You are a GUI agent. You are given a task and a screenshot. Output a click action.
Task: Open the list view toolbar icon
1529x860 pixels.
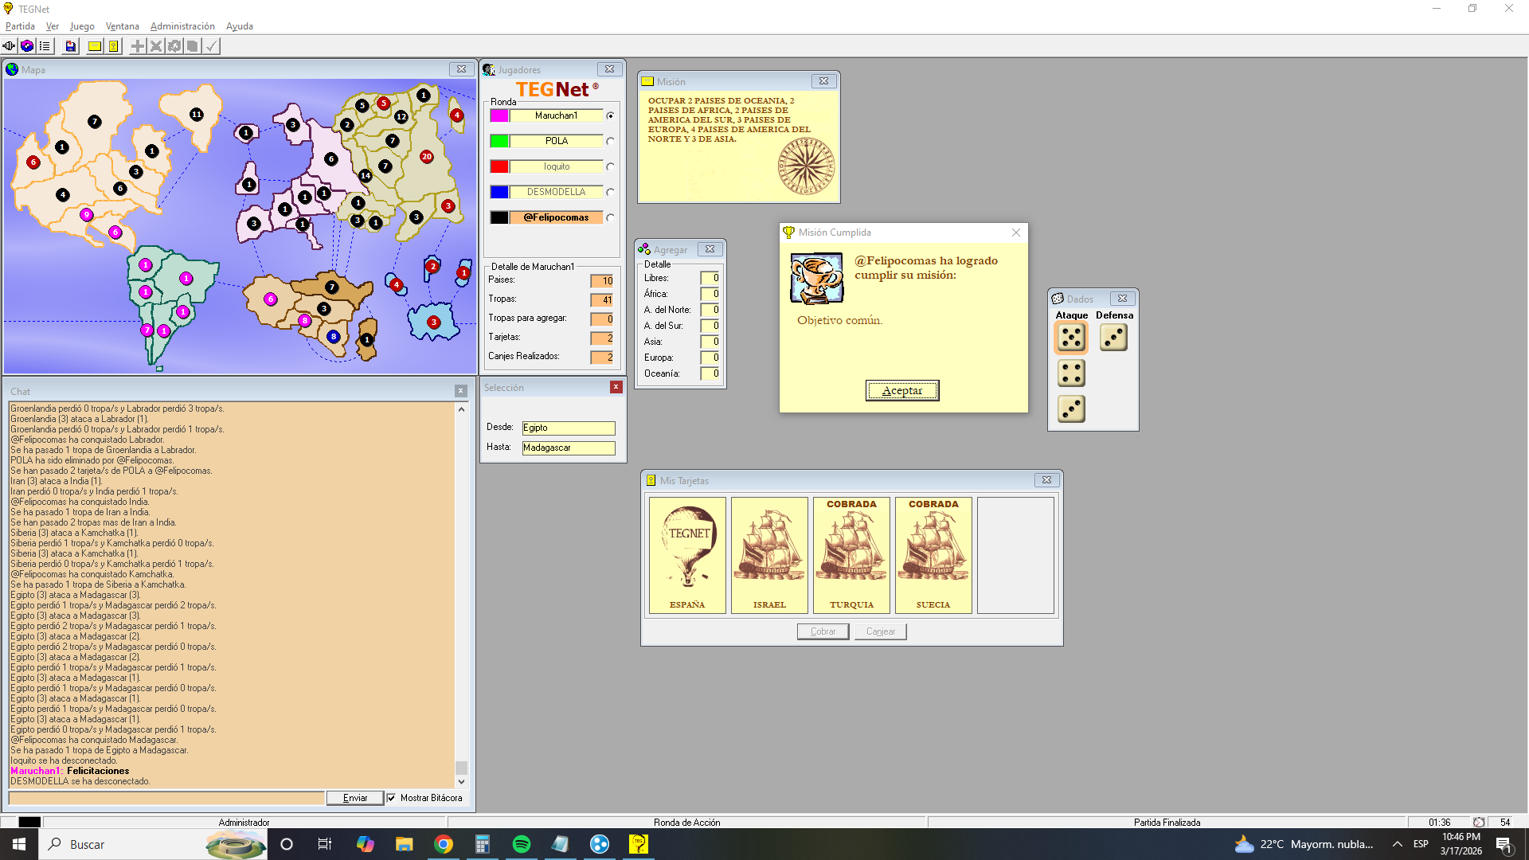pyautogui.click(x=45, y=46)
